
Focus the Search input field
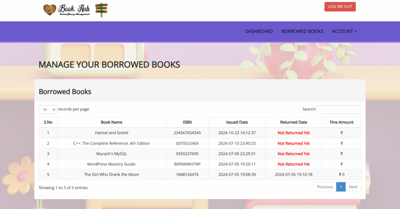(x=339, y=109)
